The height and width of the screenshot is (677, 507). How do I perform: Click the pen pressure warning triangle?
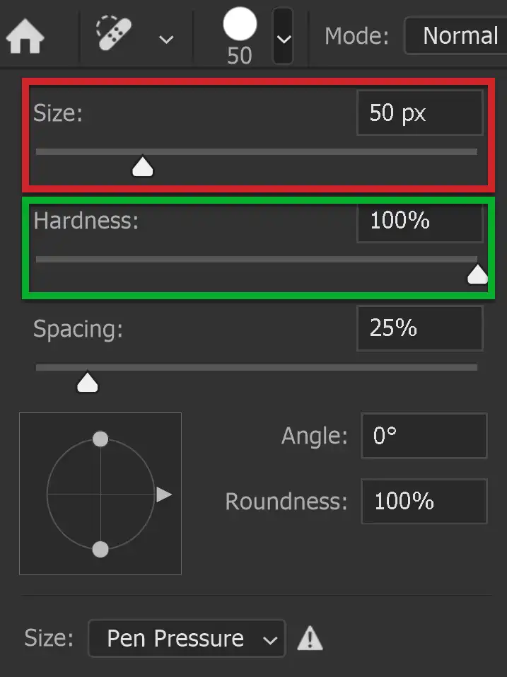(x=310, y=638)
